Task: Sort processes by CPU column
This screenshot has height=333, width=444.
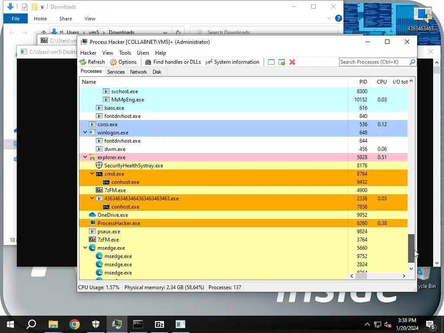Action: tap(380, 82)
